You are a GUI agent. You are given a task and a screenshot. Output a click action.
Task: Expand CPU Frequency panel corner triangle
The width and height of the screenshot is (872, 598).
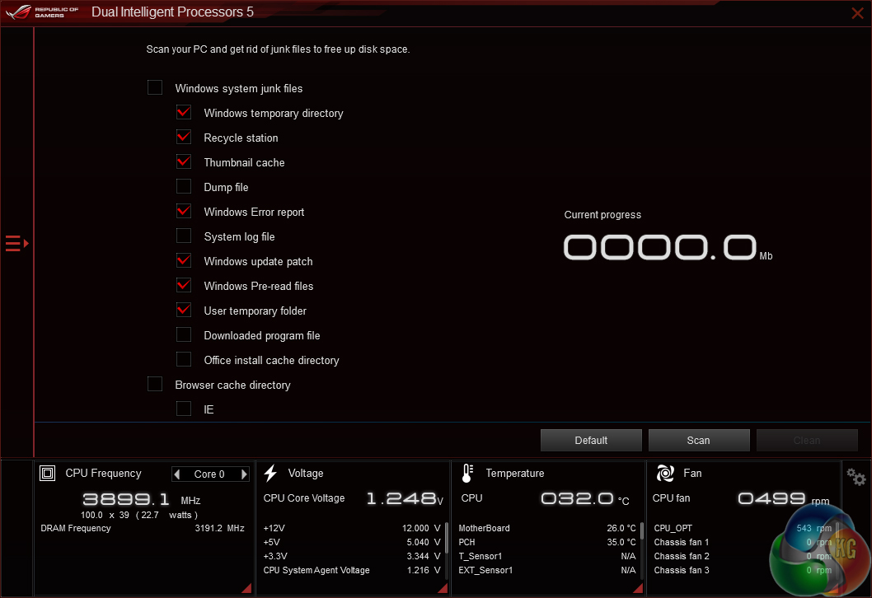247,589
